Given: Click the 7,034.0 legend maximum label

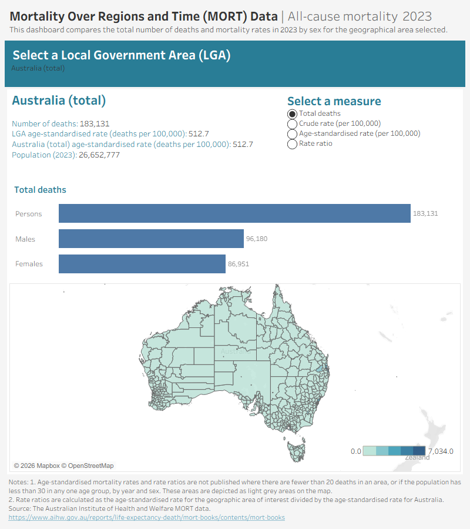Looking at the screenshot, I should pos(441,451).
